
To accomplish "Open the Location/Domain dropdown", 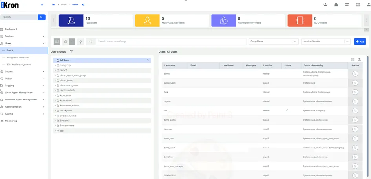I will [325, 41].
